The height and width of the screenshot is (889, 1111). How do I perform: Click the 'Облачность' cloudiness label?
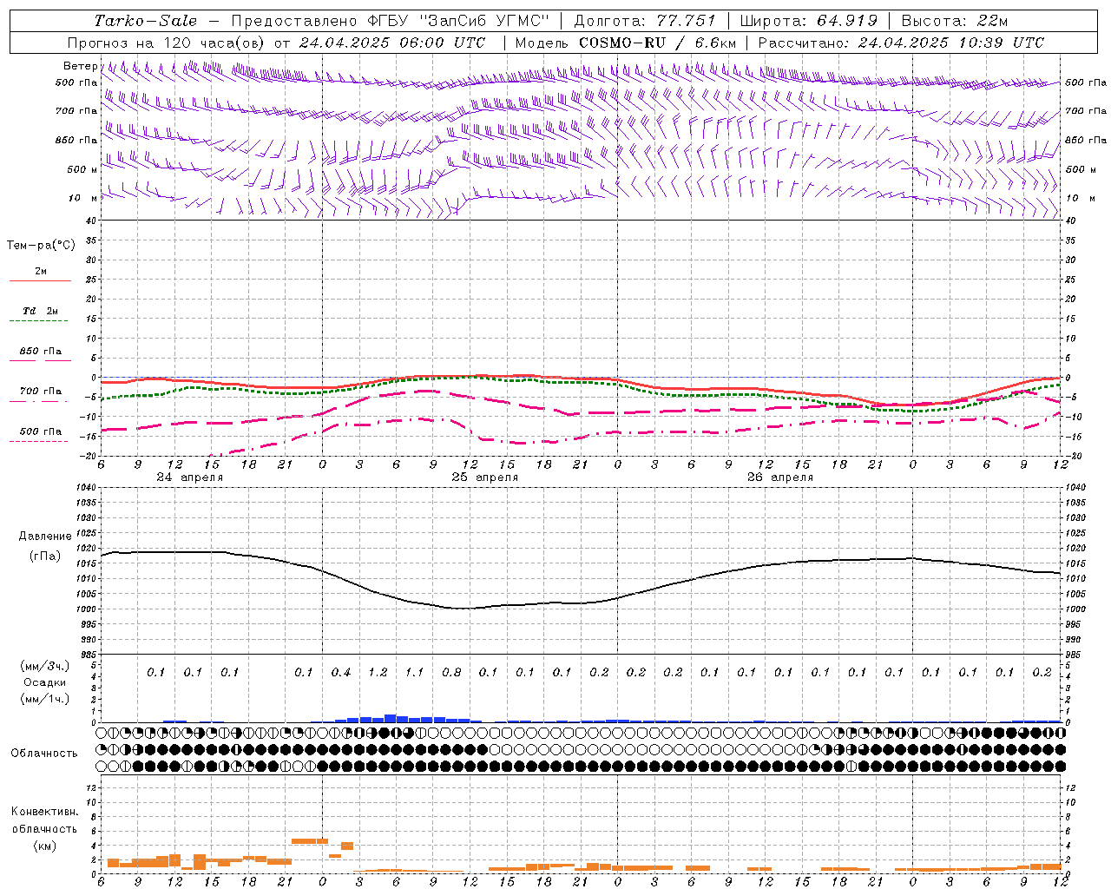tap(44, 754)
